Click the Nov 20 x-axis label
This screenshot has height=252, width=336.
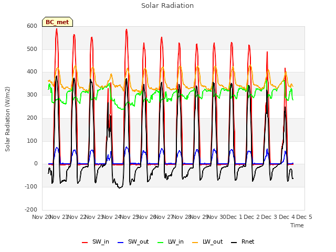click(41, 217)
